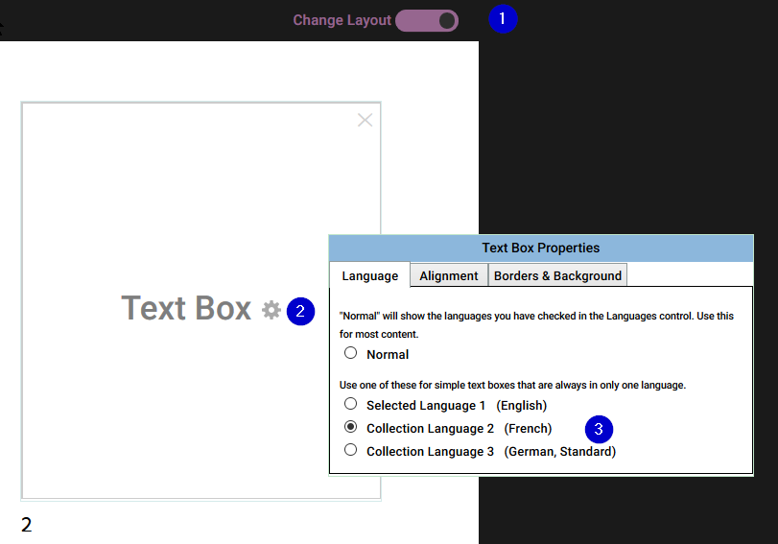Click page number 2 below the page
Screen dimensions: 778x544
26,525
